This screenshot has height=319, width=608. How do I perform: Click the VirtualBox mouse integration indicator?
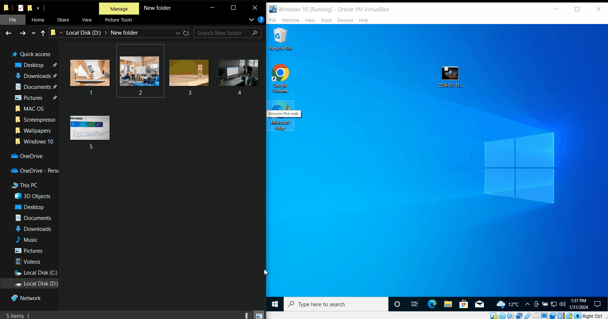pos(569,316)
